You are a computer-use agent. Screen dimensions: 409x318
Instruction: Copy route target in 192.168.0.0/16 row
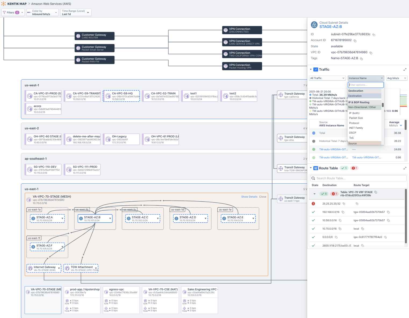pyautogui.click(x=388, y=212)
